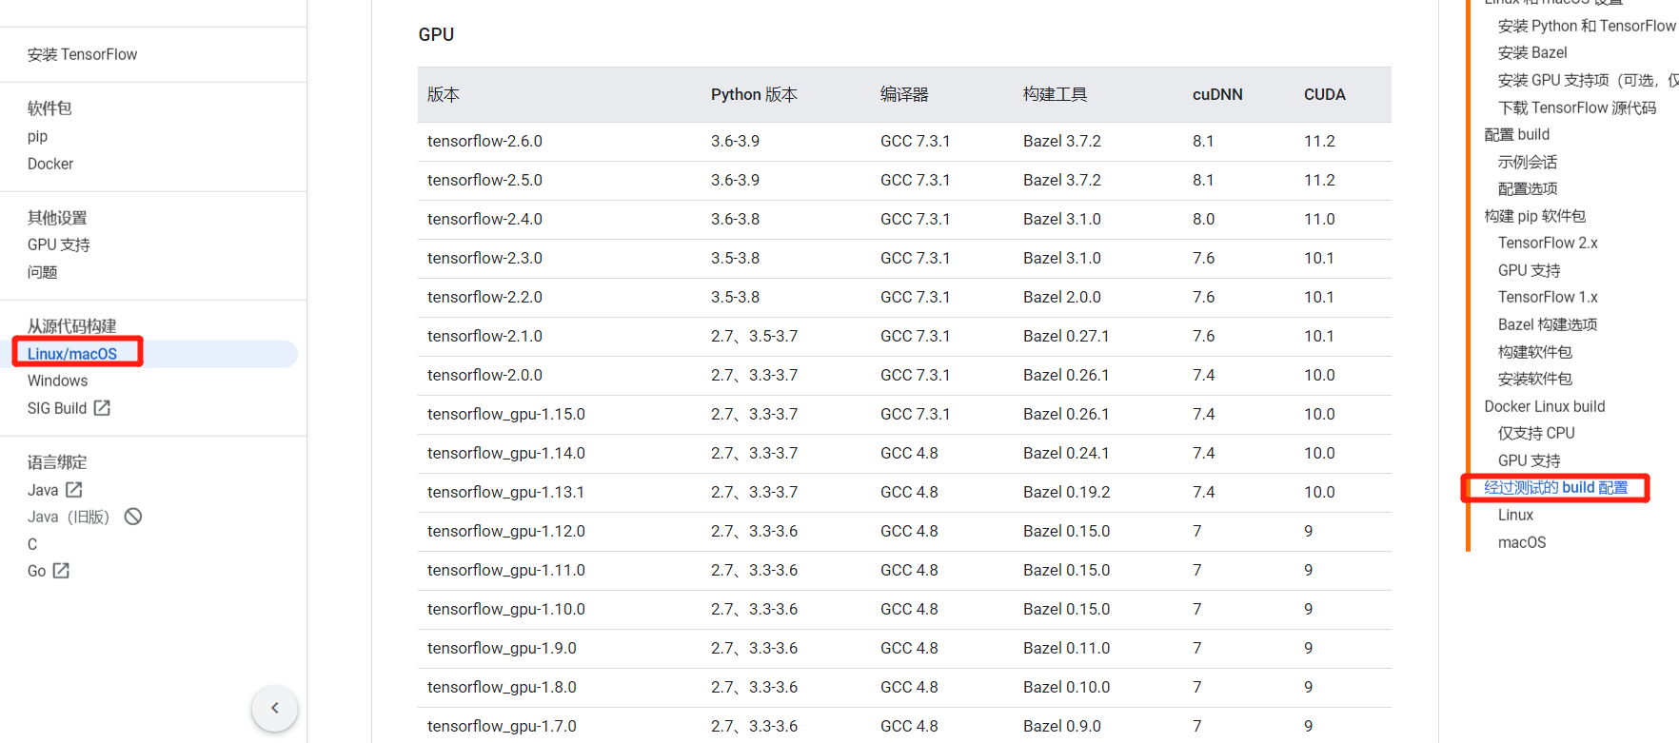Screen dimensions: 1679x743
Task: Select the tensorflow_gpu-1.15.0 cell
Action: (506, 414)
